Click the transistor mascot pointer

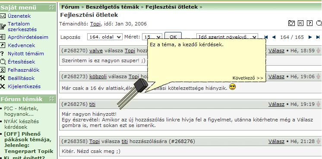click(x=133, y=94)
